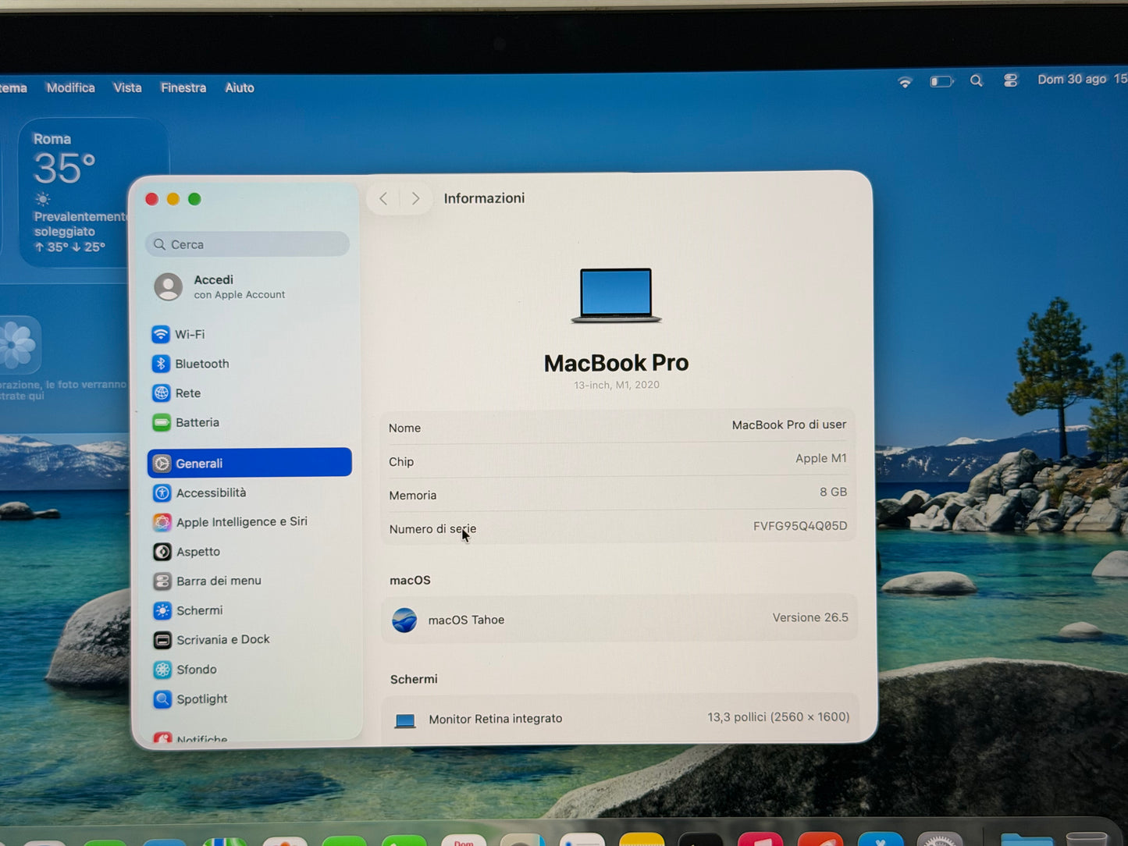Open the Spotlight magnifier icon
Viewport: 1128px width, 846px height.
point(162,698)
